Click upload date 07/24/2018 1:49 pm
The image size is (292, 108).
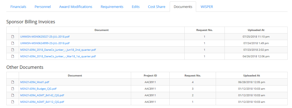point(256,43)
